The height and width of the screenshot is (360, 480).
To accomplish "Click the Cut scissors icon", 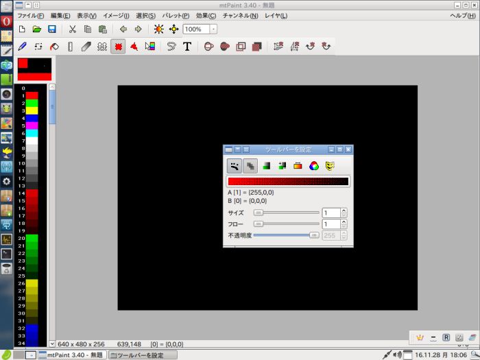I will 72,29.
